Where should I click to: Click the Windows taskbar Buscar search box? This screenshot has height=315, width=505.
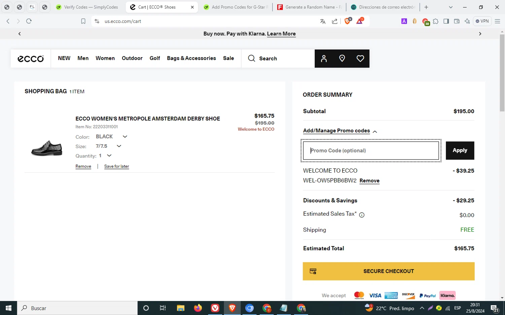pyautogui.click(x=77, y=308)
